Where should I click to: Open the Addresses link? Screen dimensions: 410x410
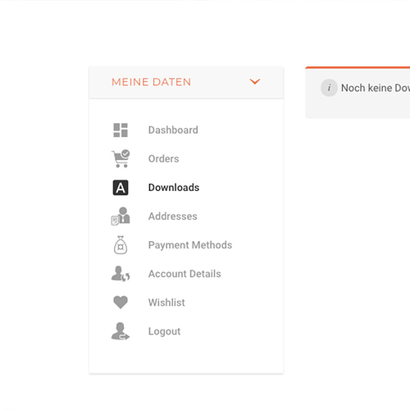[x=172, y=216]
